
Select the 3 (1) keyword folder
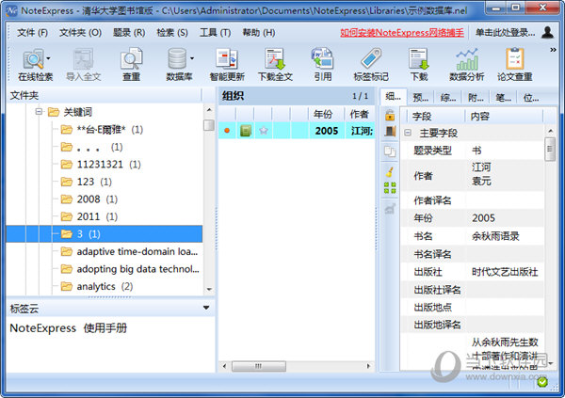tap(105, 234)
